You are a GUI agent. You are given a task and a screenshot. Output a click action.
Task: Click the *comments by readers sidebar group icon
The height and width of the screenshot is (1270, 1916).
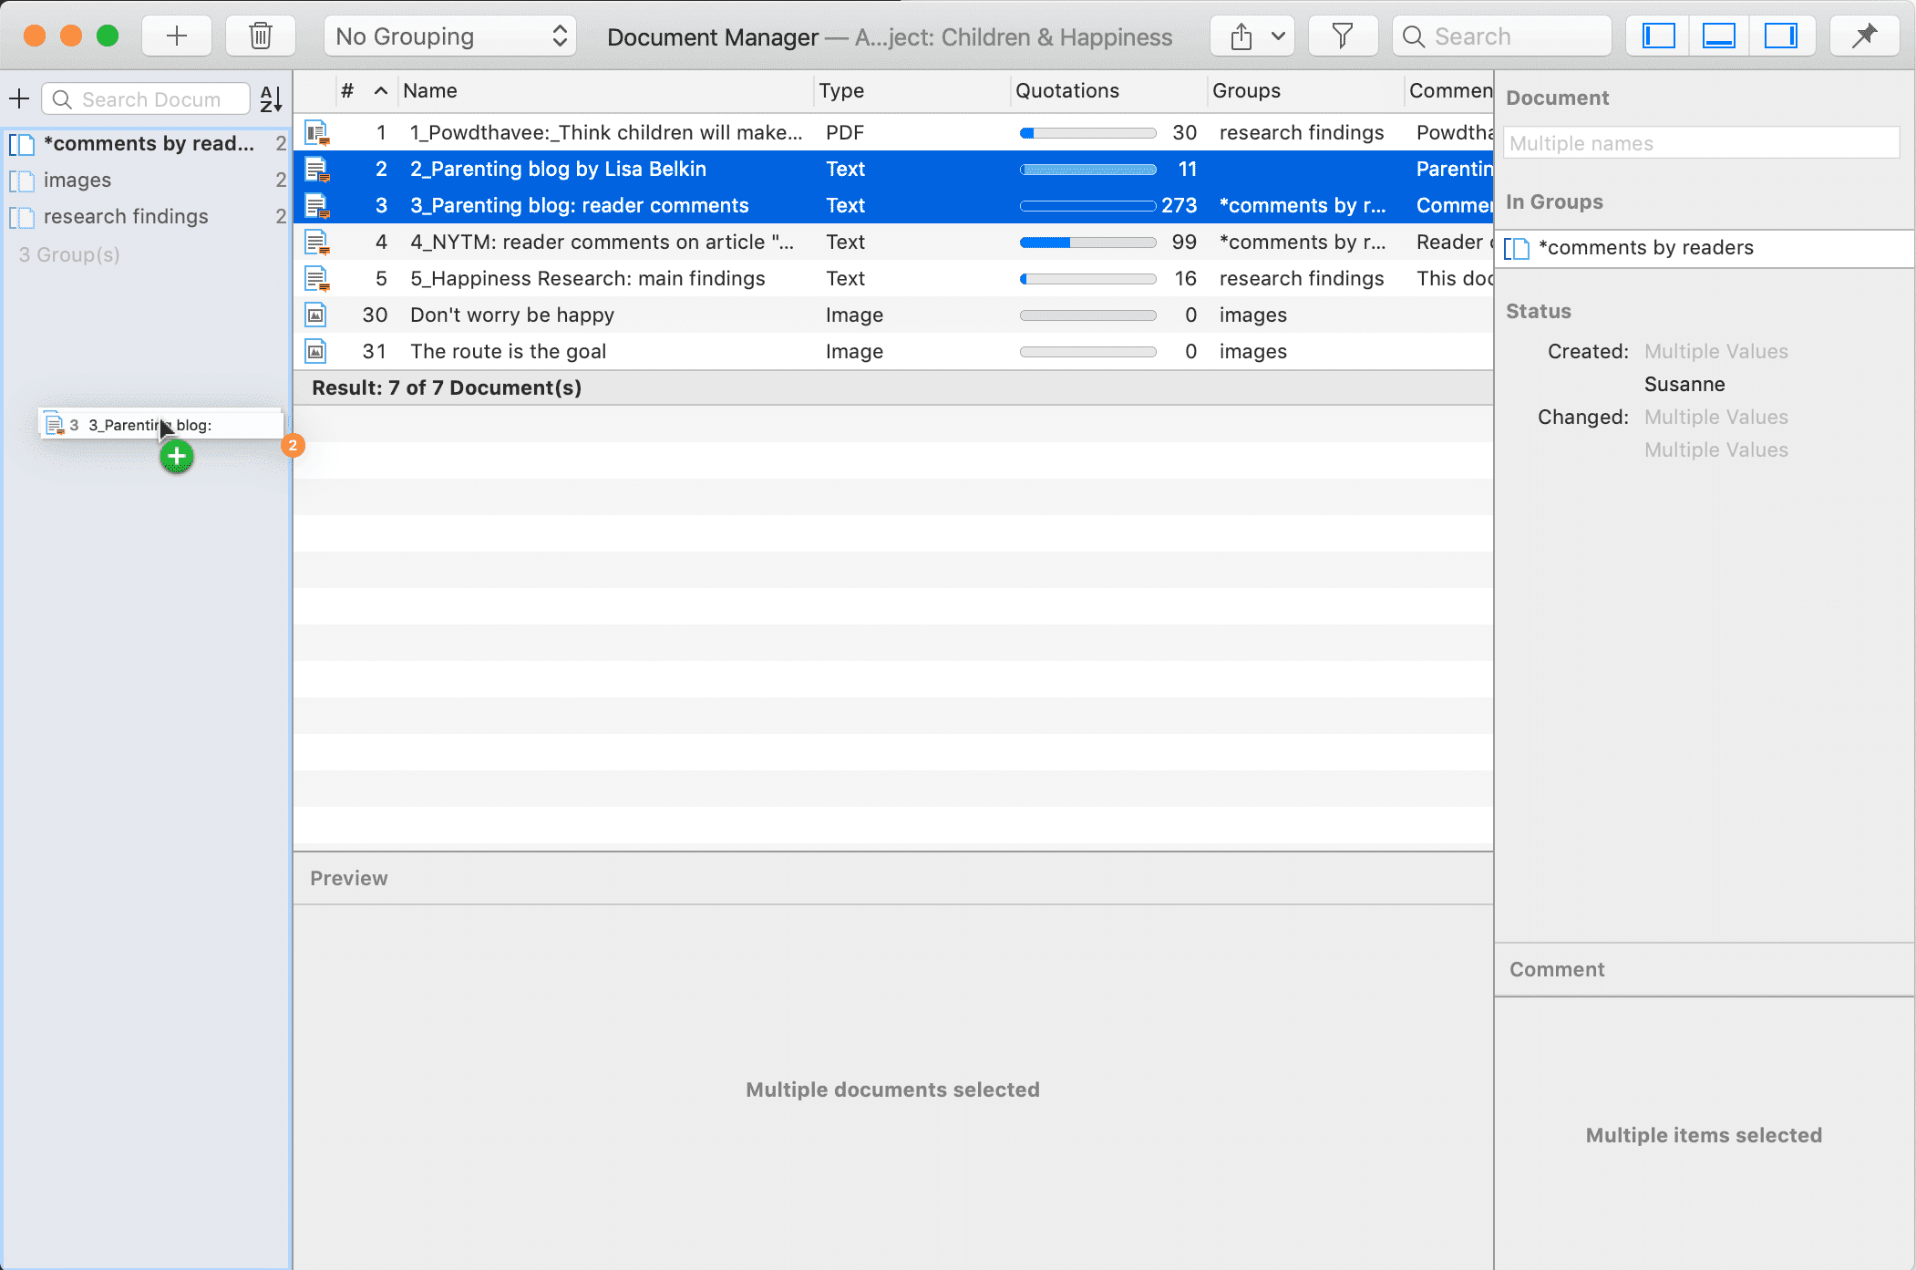click(22, 144)
